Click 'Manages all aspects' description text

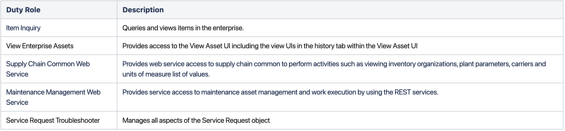coord(196,120)
